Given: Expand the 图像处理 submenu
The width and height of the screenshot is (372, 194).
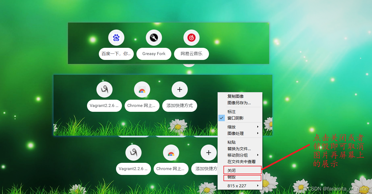Looking at the screenshot, I should coord(240,133).
